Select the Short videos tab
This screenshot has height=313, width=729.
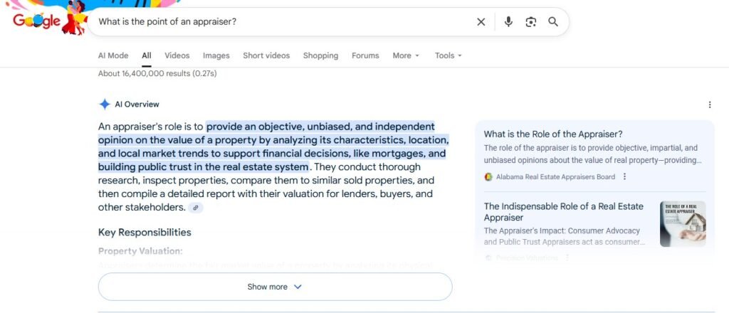pos(266,55)
